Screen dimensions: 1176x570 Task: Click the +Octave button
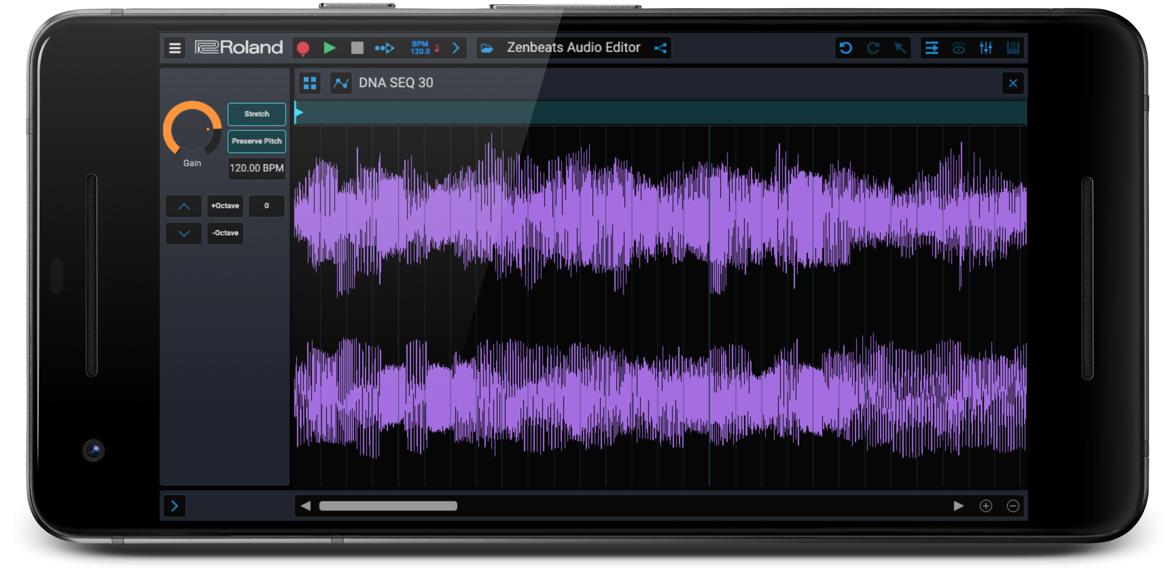click(225, 206)
